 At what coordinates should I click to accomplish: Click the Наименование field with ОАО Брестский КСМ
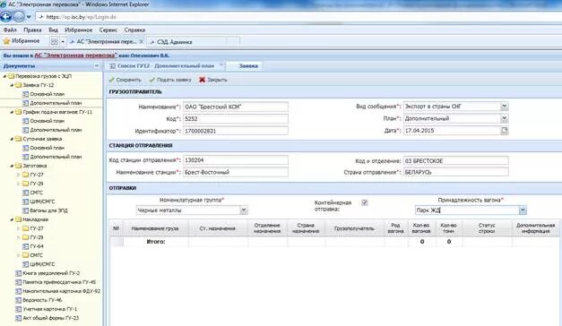(x=236, y=107)
